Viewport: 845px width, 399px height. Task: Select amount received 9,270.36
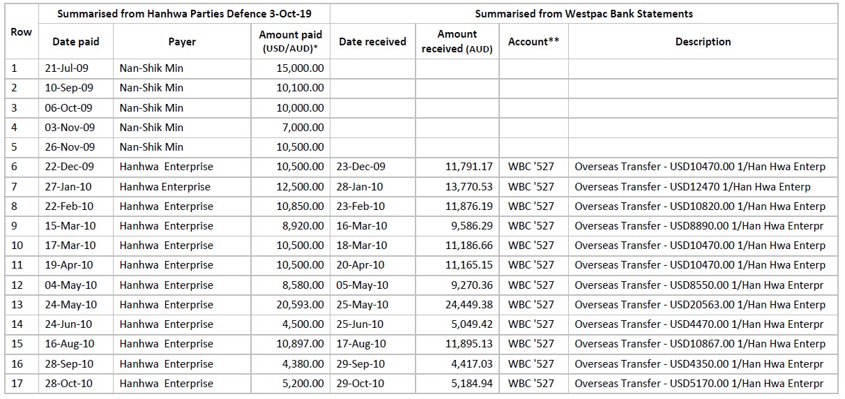pyautogui.click(x=470, y=285)
